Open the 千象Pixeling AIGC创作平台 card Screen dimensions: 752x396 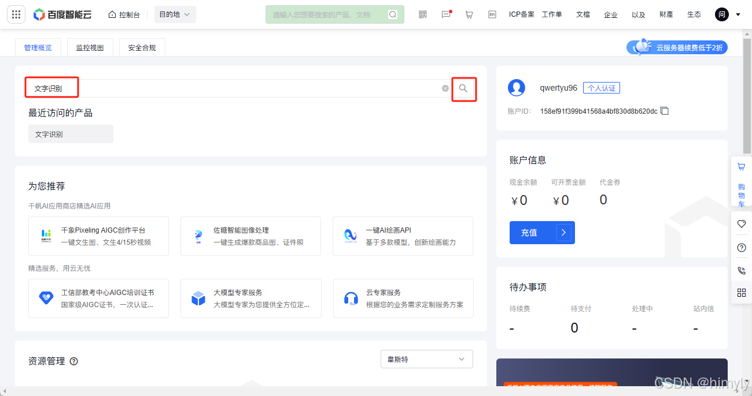98,236
